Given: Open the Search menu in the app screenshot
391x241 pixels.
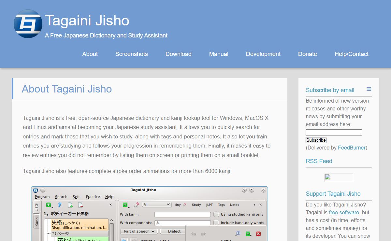Looking at the screenshot, I should 61,197.
